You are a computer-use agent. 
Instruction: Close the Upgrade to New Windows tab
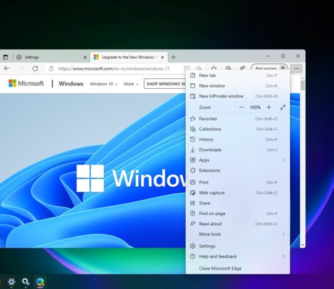coord(163,58)
